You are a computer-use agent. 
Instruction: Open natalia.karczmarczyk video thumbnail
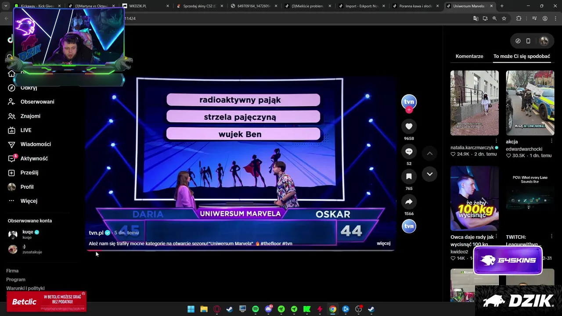tap(475, 103)
